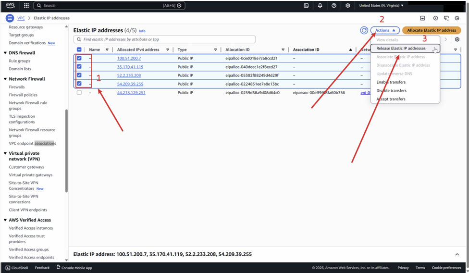The width and height of the screenshot is (469, 273).
Task: Open table preferences gear icon
Action: 457,39
